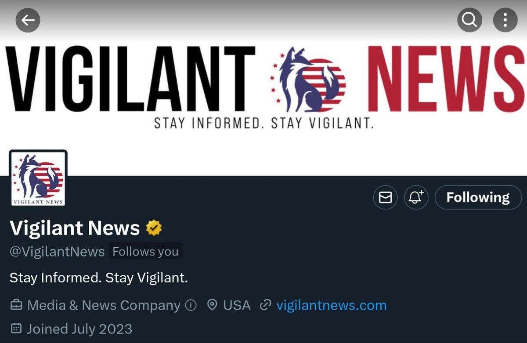Select the @VigilantNews handle text

click(x=57, y=252)
